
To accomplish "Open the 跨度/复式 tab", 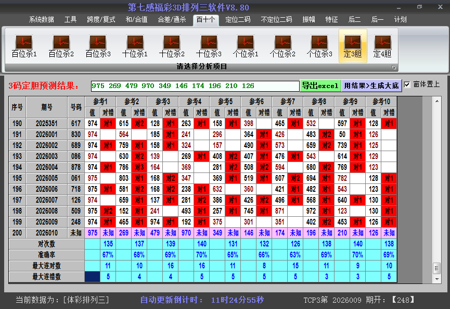I will 101,20.
